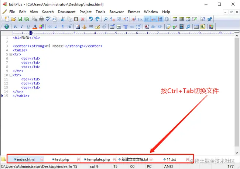This screenshot has width=240, height=169.
Task: Toggle the line number display button
Action: (160, 19)
